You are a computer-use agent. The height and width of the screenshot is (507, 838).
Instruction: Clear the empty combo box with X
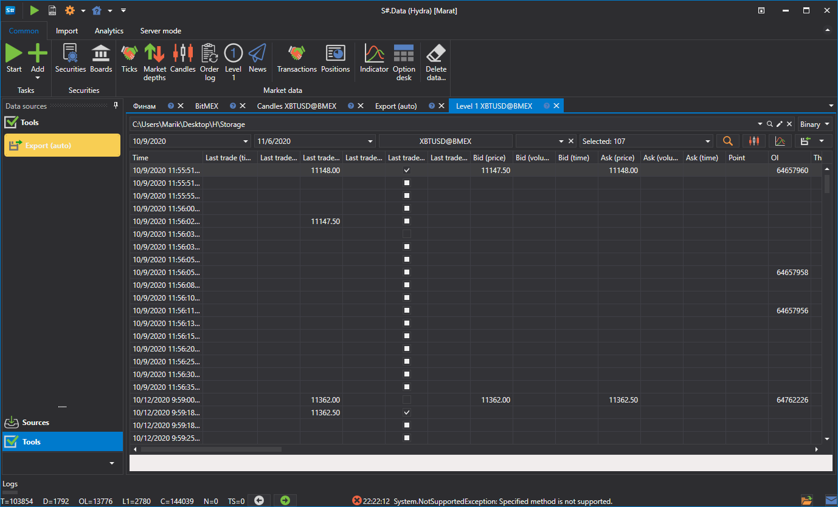click(571, 141)
